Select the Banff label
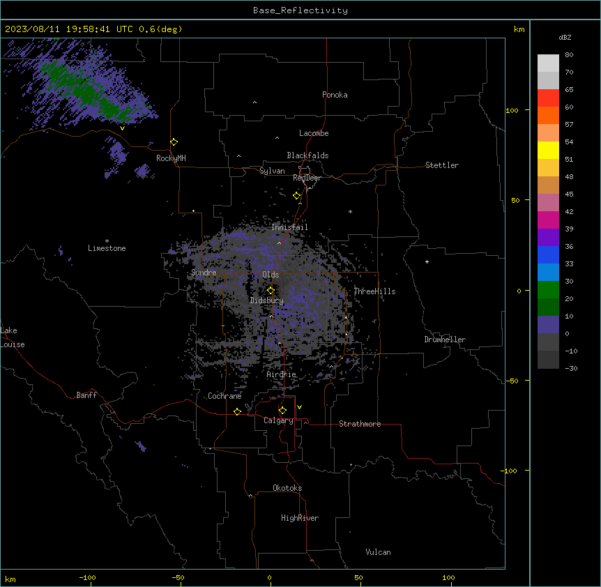Screen dimensions: 601x587 [86, 395]
